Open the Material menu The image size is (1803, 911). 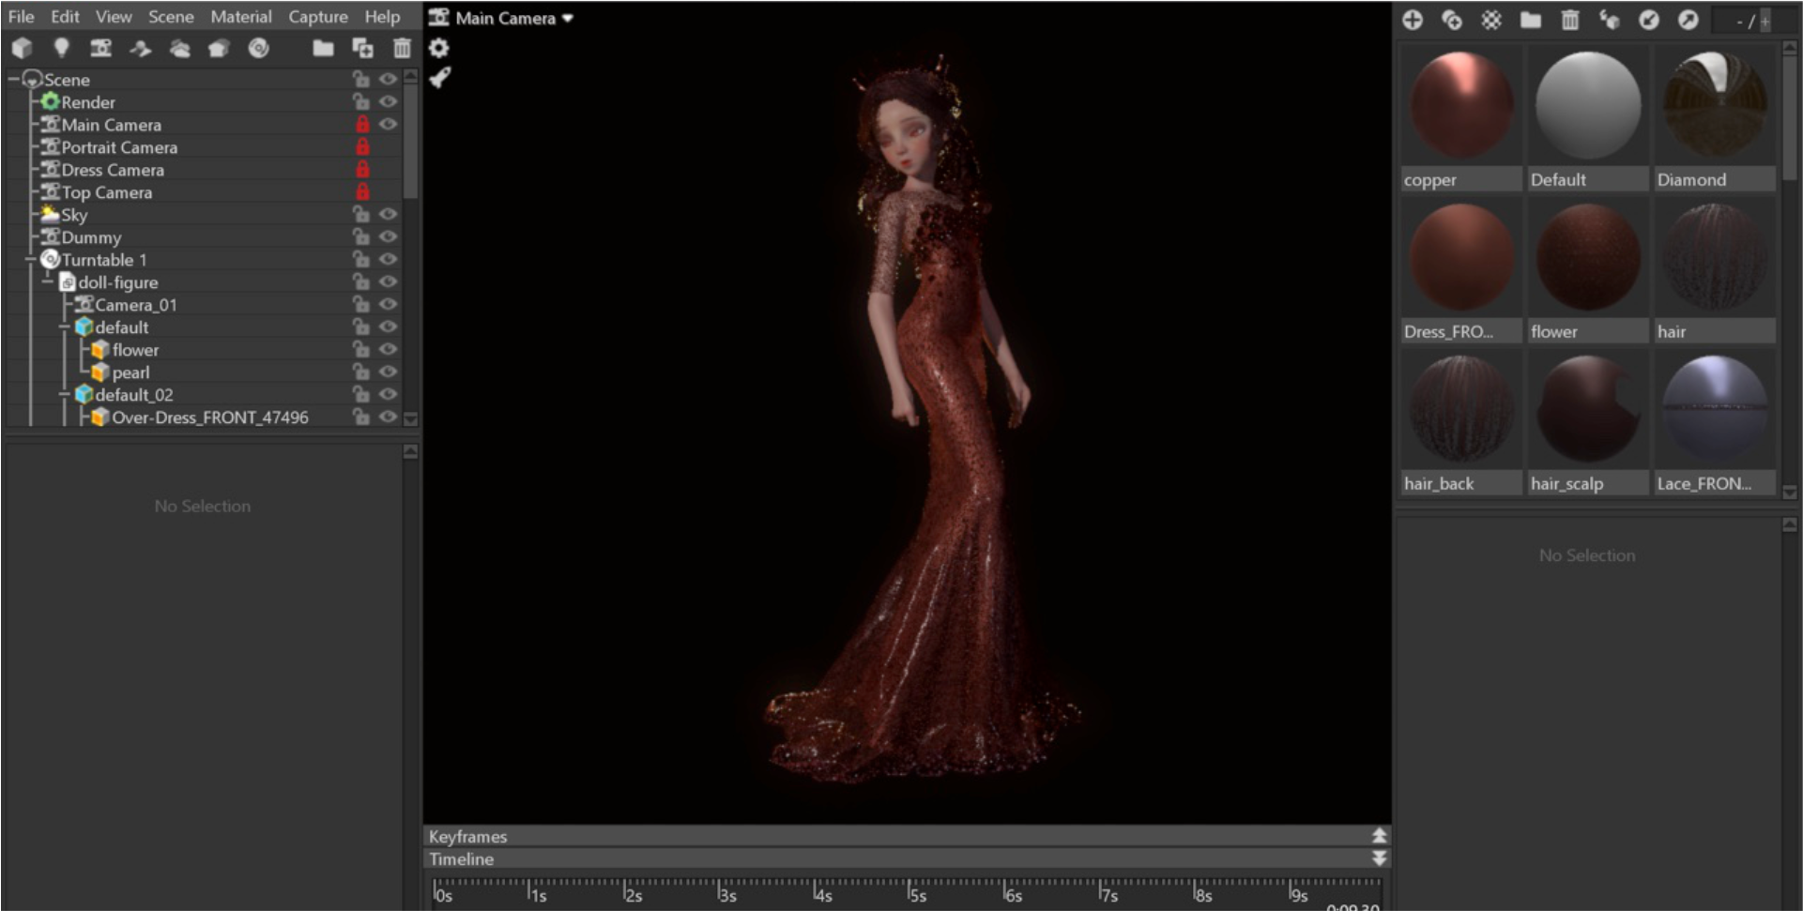coord(241,17)
